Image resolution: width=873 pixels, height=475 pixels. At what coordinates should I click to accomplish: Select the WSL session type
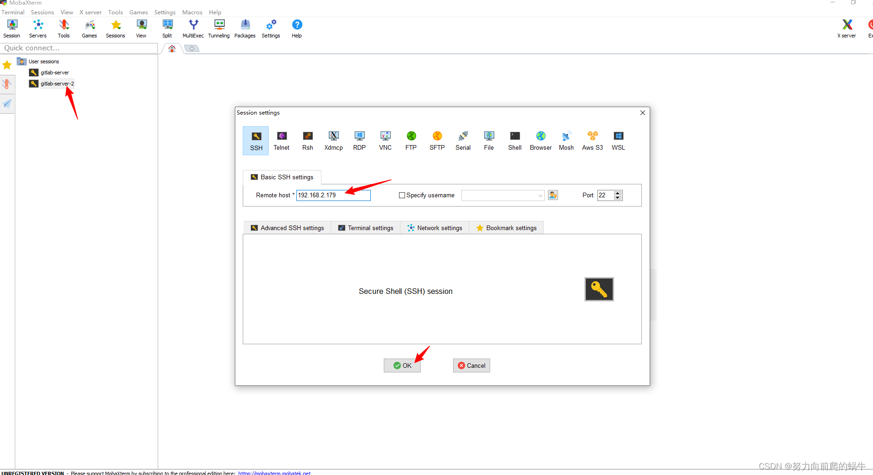pyautogui.click(x=618, y=141)
